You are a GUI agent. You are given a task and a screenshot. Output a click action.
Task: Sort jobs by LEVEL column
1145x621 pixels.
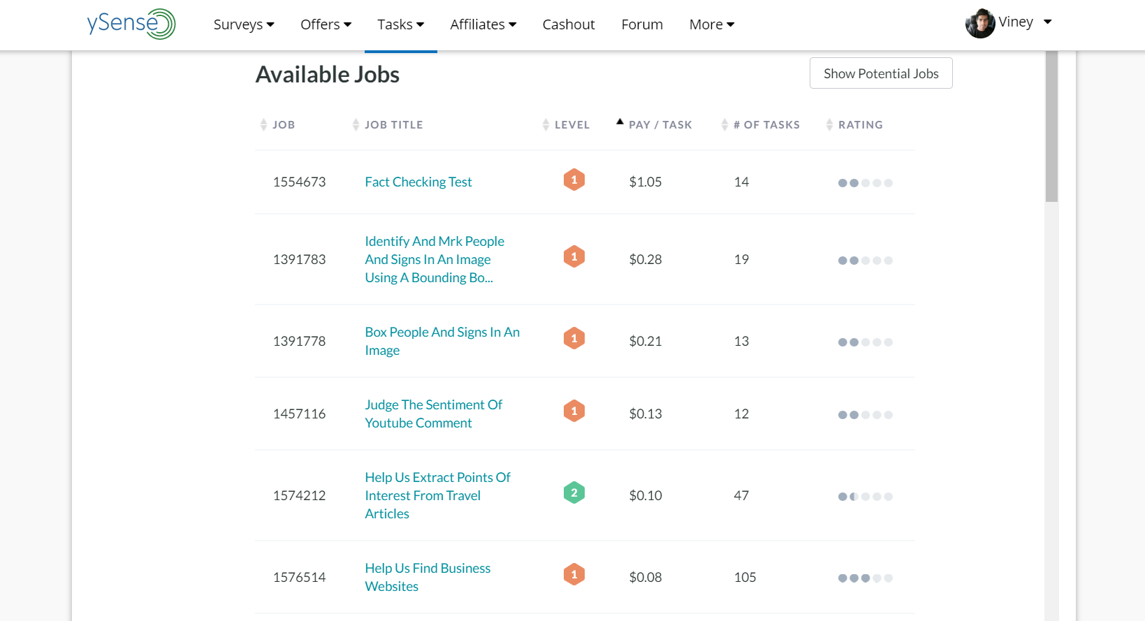[x=571, y=125]
